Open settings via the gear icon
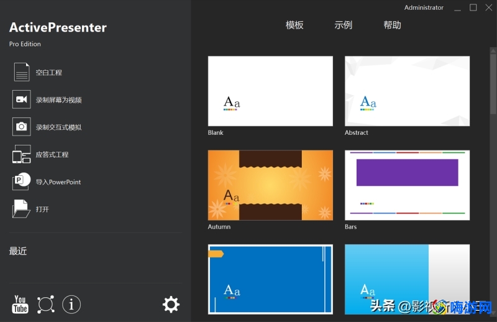497x322 pixels. (171, 305)
